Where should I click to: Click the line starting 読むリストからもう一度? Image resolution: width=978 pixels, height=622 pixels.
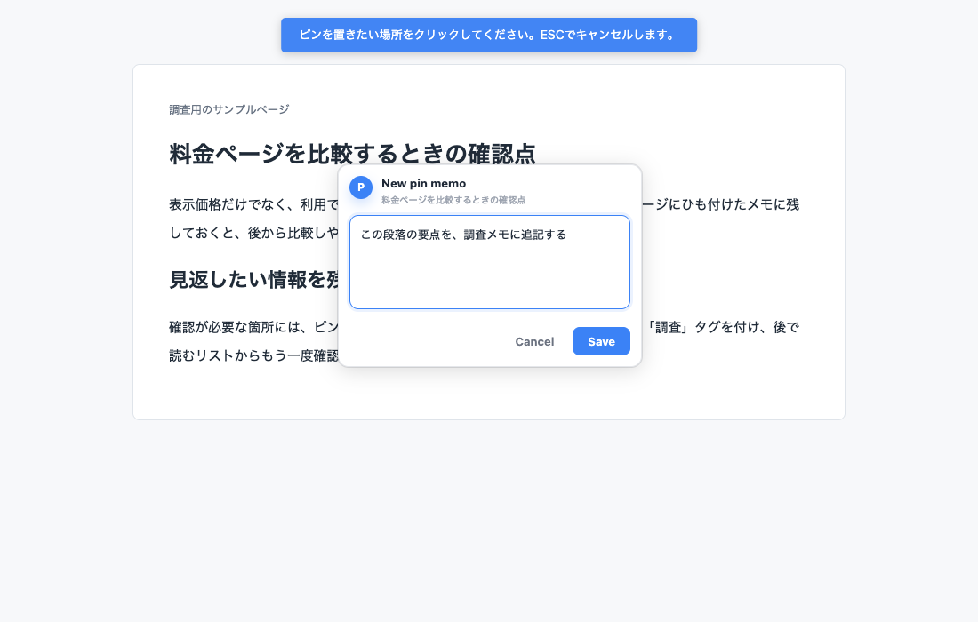[x=254, y=355]
